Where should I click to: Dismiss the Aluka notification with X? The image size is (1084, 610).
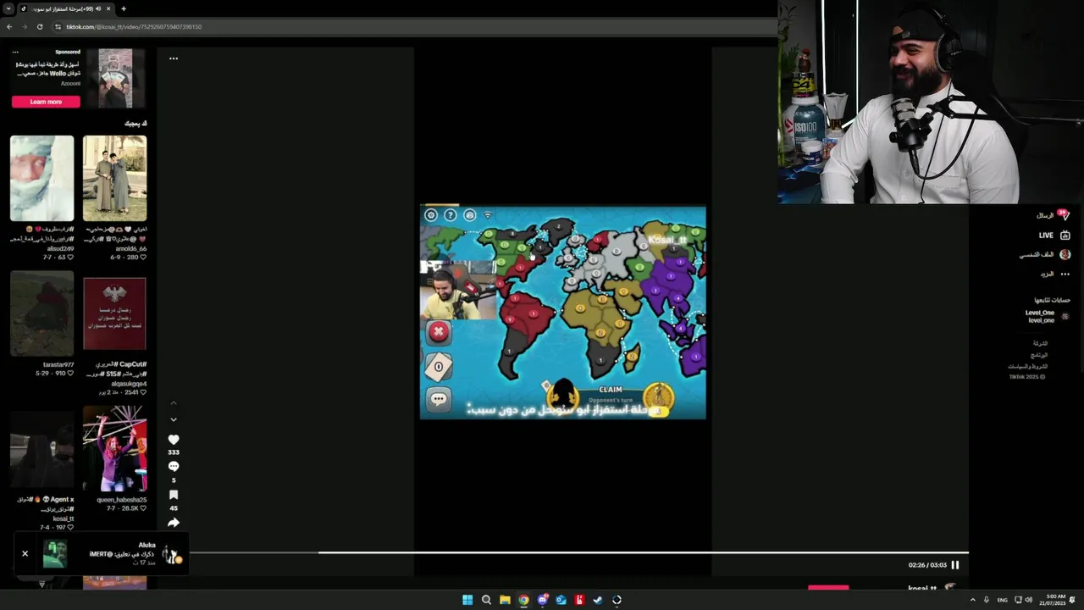point(25,553)
